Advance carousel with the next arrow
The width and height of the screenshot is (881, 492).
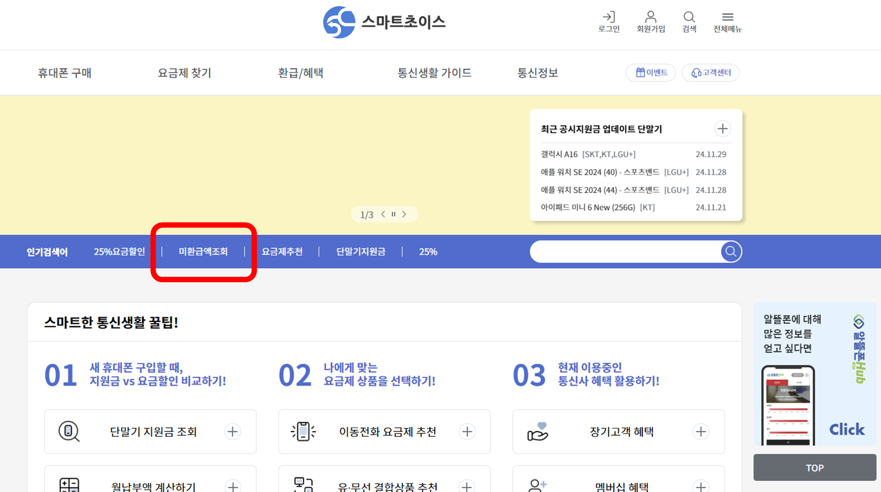[404, 214]
